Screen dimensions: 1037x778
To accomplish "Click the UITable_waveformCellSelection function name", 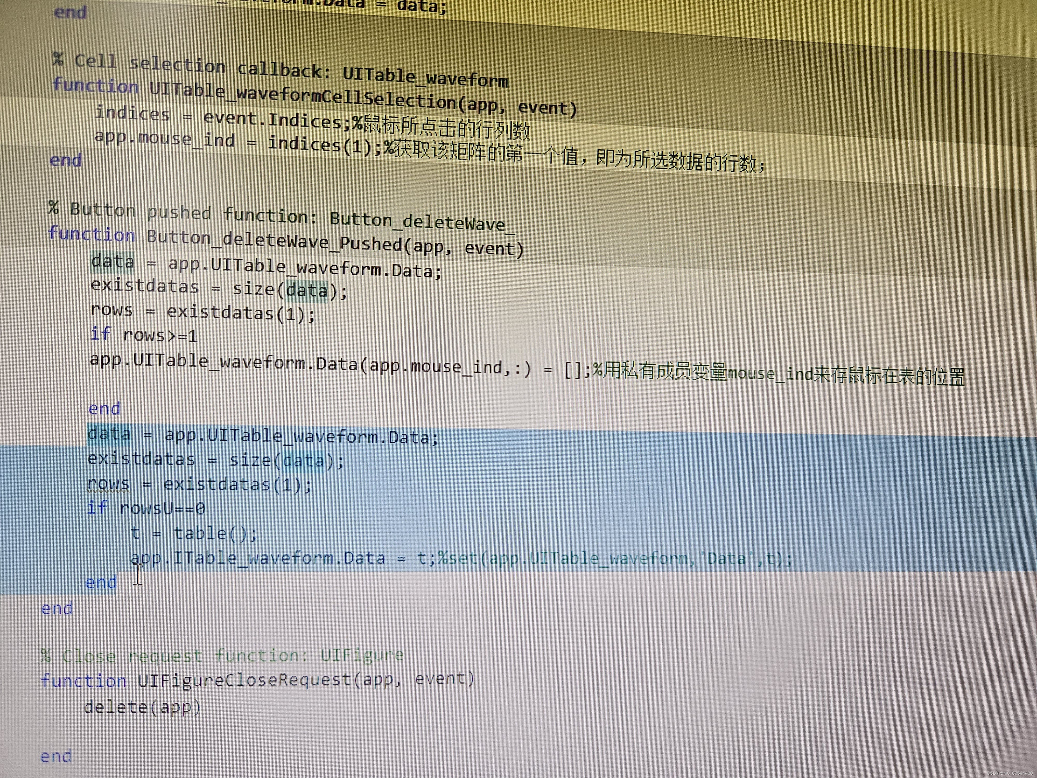I will (x=302, y=97).
